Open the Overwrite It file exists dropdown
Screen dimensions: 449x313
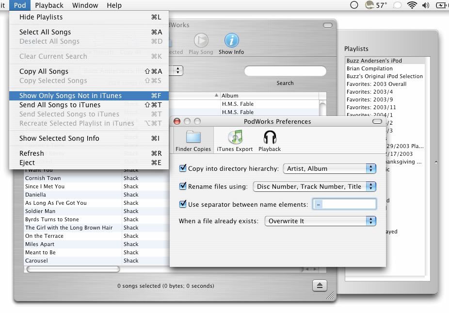320,221
